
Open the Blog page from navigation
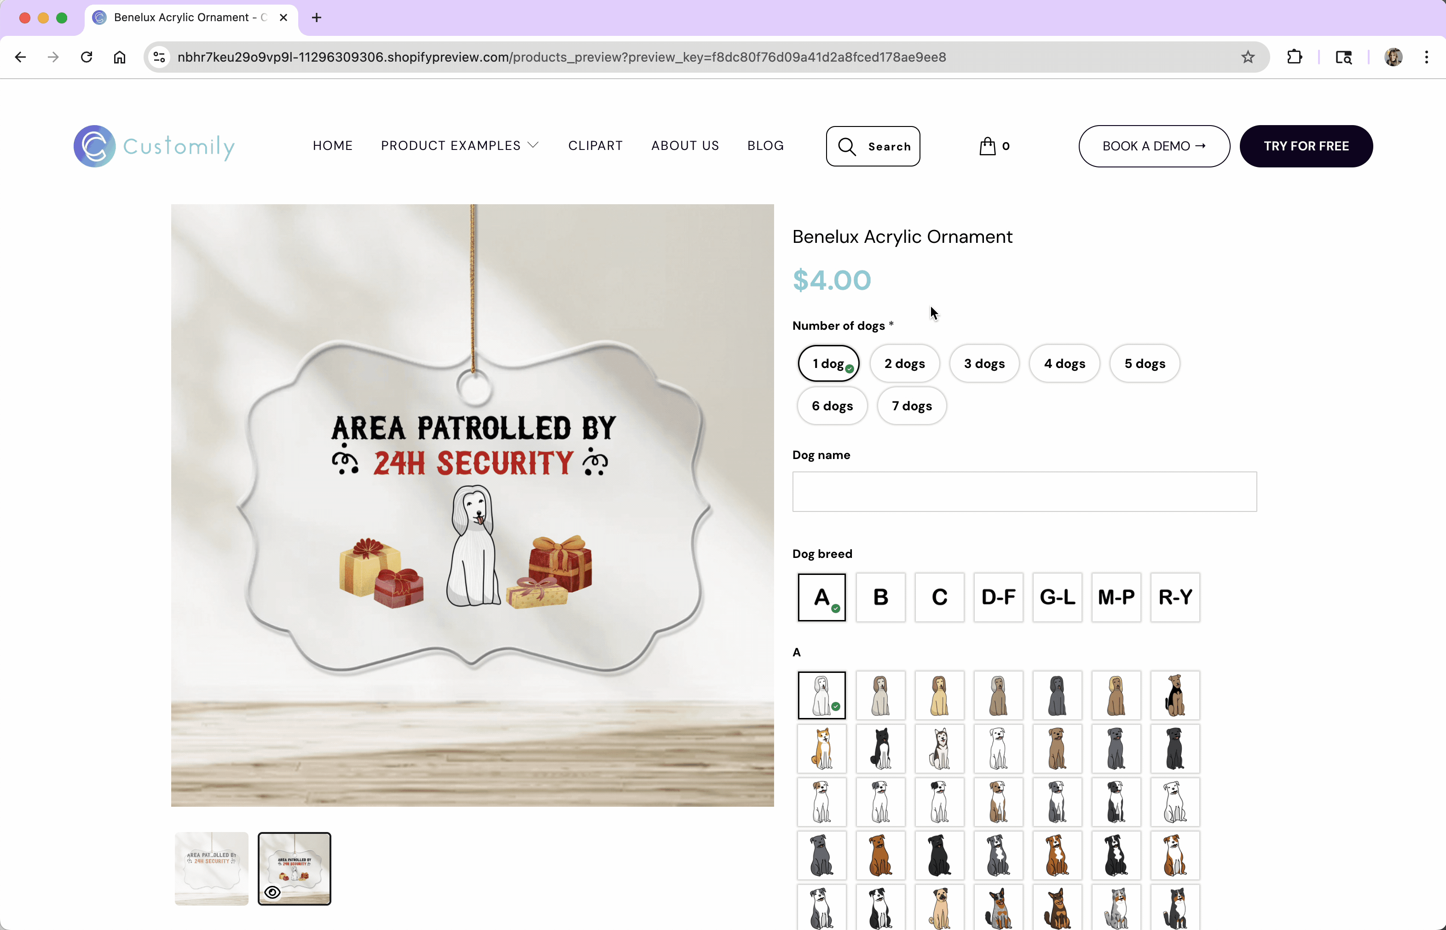pos(765,145)
